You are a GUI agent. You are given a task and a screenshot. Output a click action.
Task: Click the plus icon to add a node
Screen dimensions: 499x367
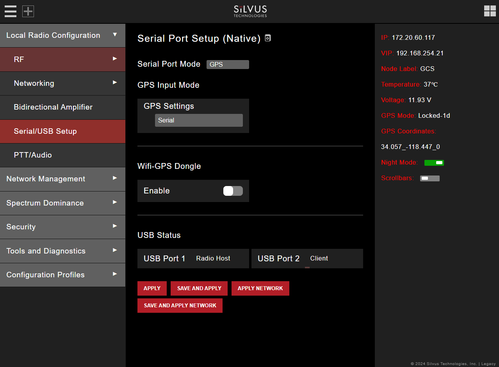click(x=28, y=11)
